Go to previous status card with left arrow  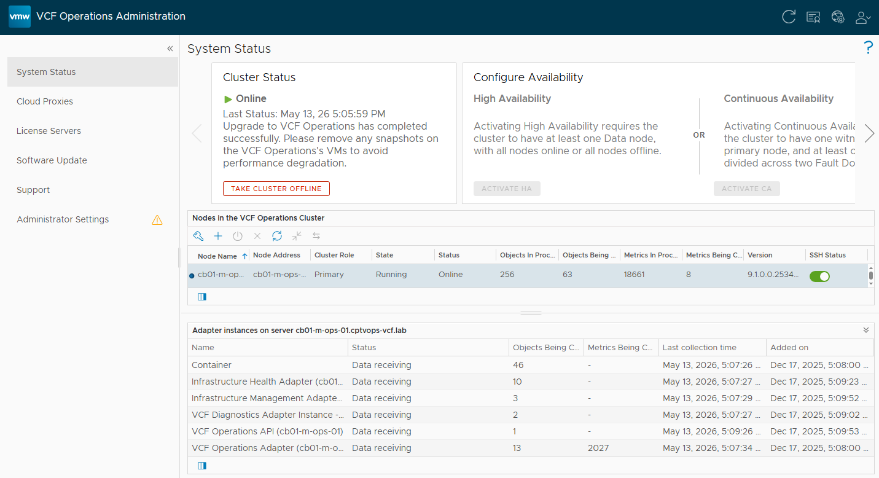(x=197, y=133)
